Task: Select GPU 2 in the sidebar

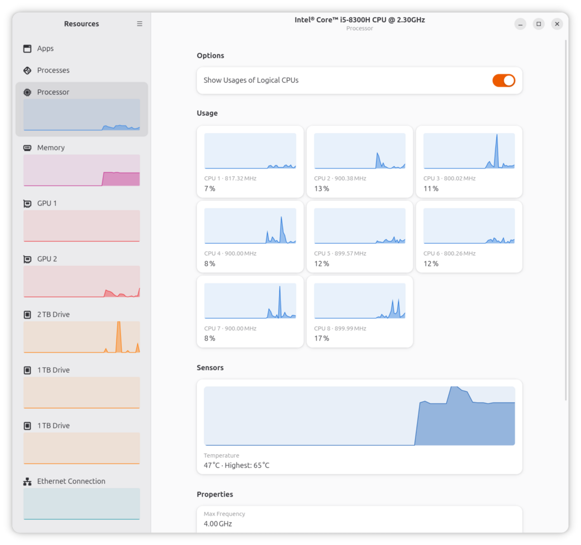Action: pyautogui.click(x=82, y=276)
